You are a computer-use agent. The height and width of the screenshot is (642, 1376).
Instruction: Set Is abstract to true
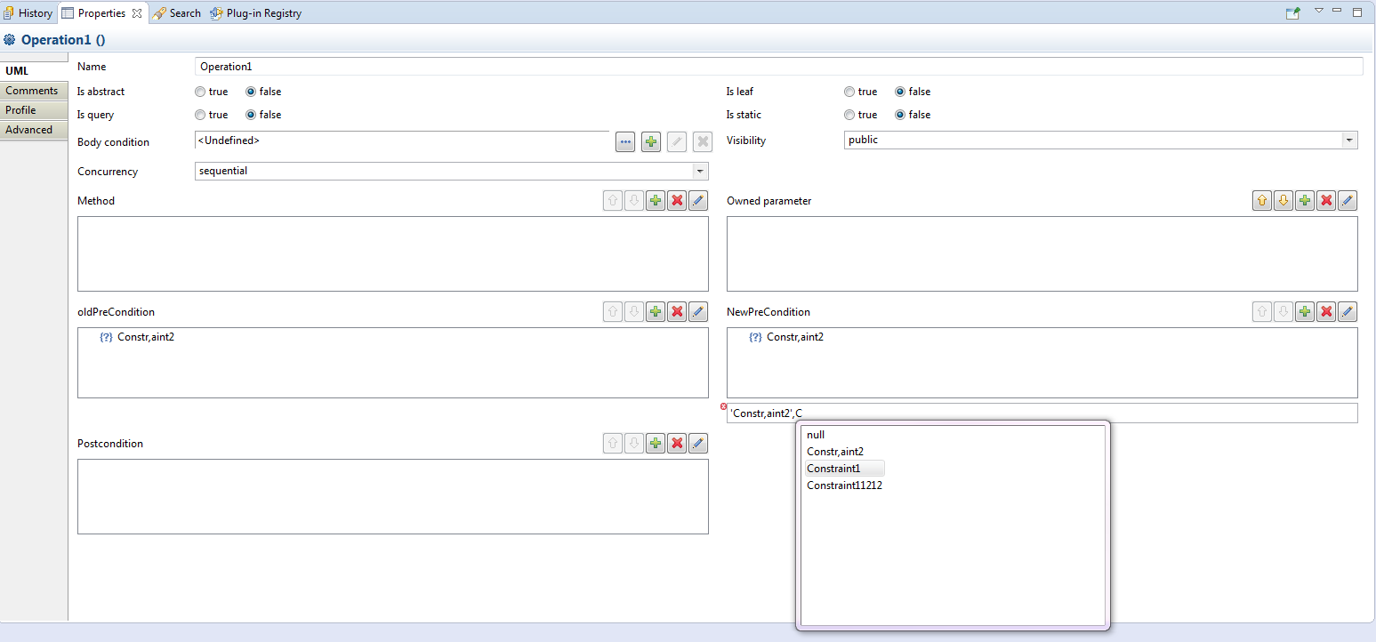200,92
